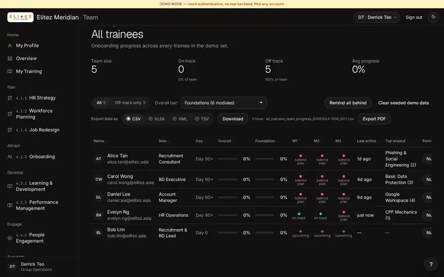The image size is (444, 277).
Task: Click Remind all behind button
Action: tap(348, 103)
